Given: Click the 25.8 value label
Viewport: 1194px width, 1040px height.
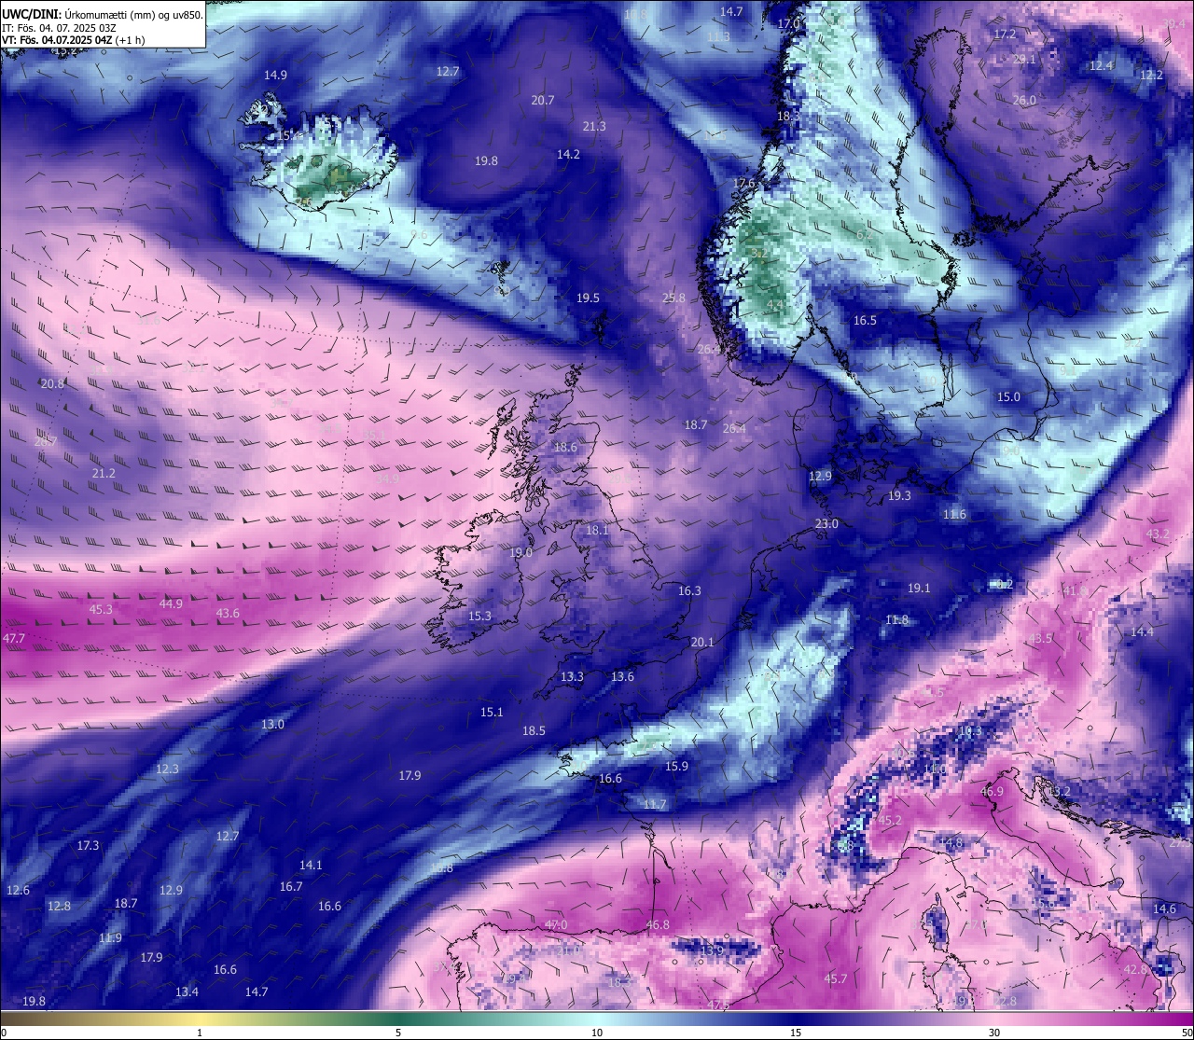Looking at the screenshot, I should click(x=673, y=298).
